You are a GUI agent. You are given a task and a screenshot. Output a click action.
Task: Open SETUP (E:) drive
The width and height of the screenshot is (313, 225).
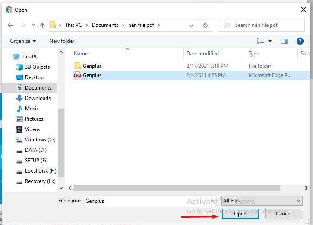(x=36, y=161)
